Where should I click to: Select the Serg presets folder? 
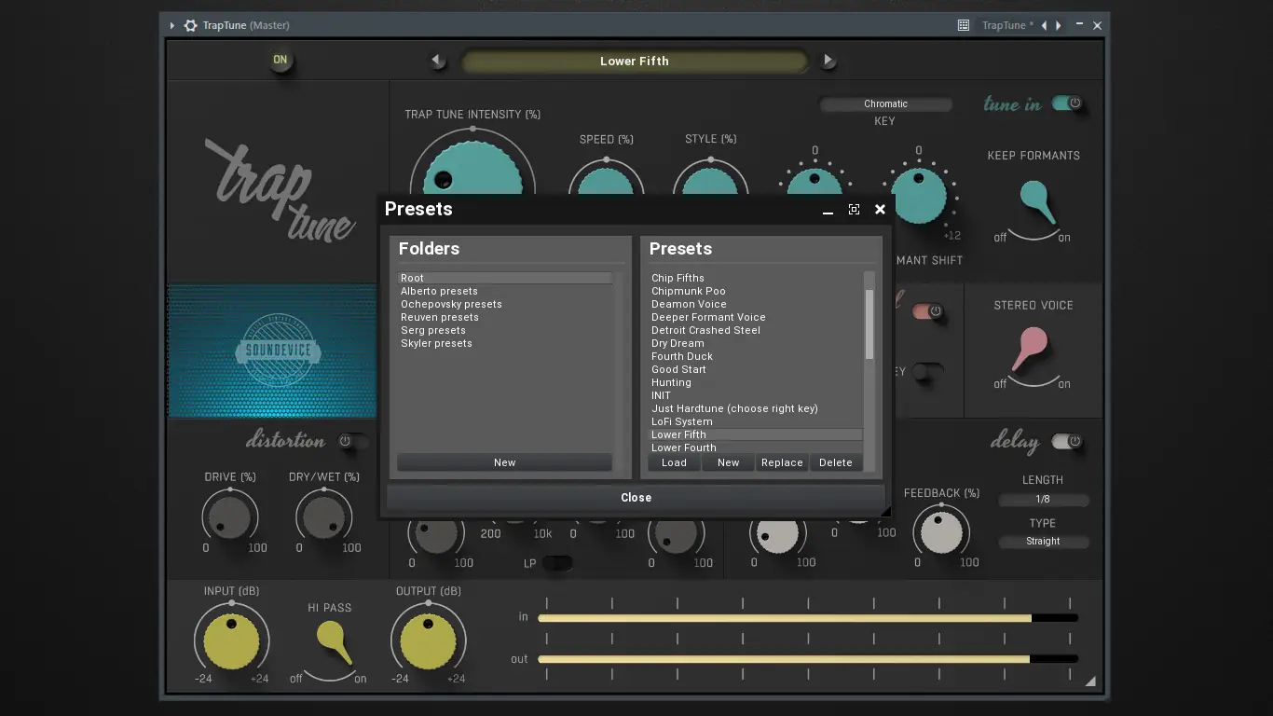(x=505, y=330)
